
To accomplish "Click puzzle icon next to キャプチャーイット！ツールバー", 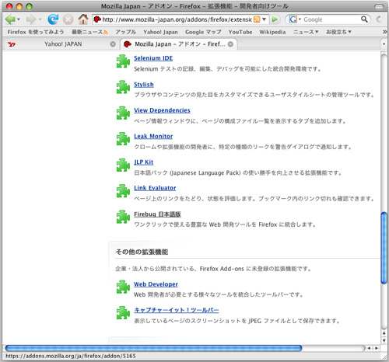I will pos(123,313).
